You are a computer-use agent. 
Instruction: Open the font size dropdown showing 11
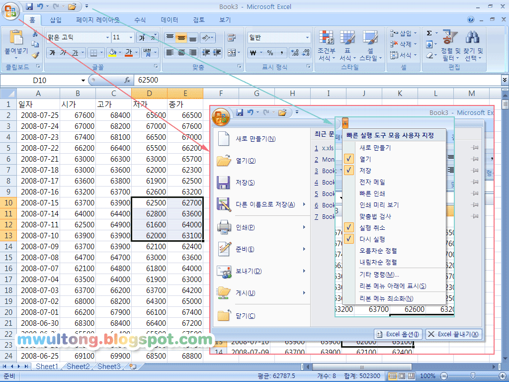coord(131,38)
